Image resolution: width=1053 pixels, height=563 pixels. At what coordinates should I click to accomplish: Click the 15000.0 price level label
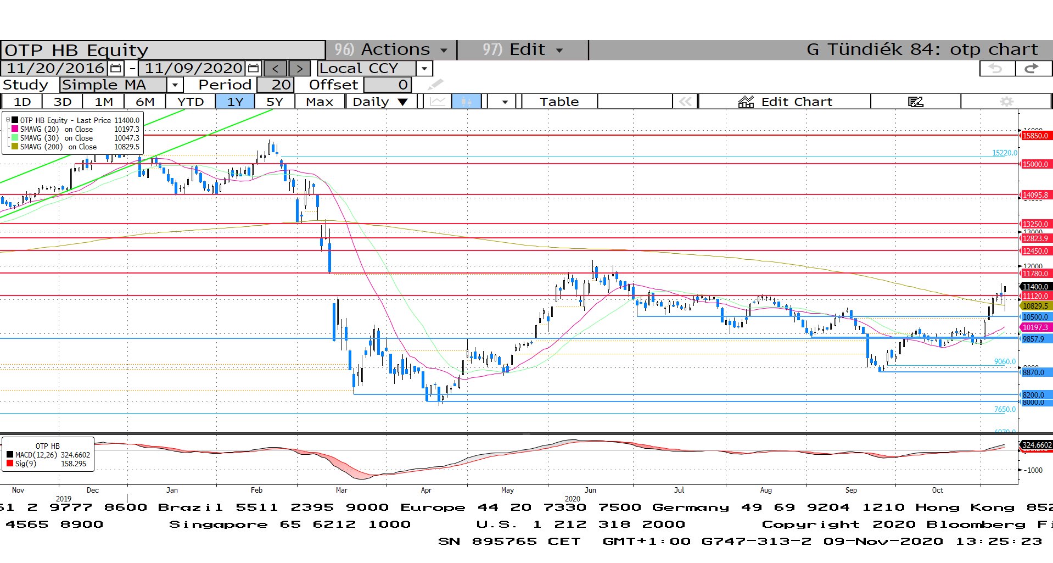point(1035,164)
